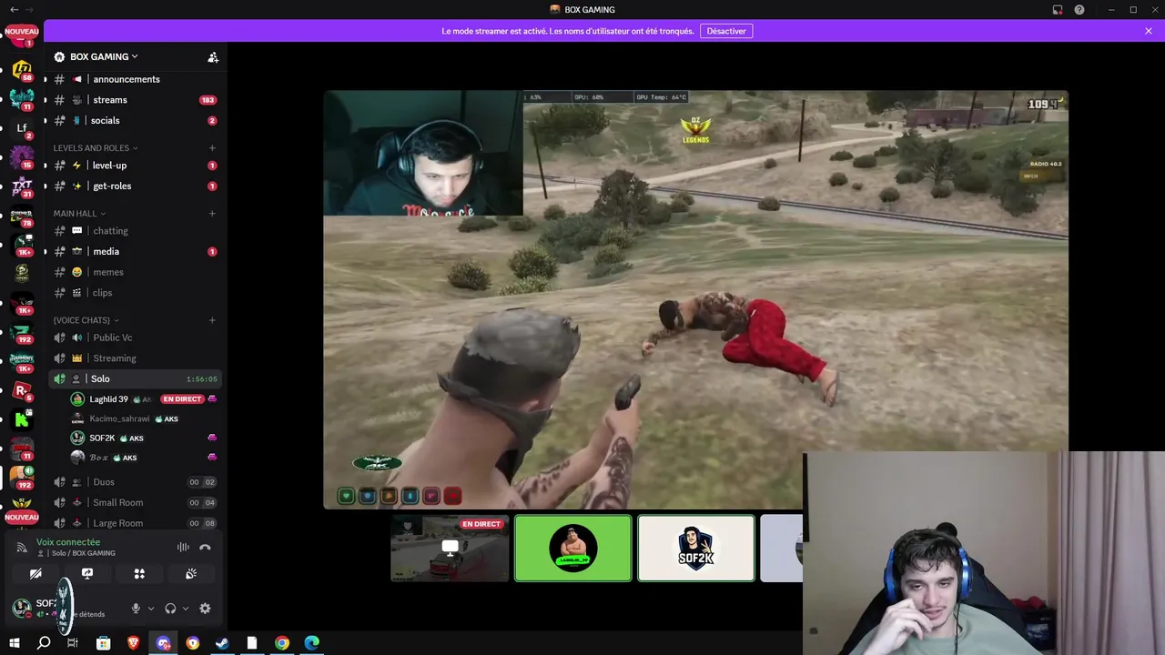Join the Streaming voice channel
Viewport: 1165px width, 655px height.
(x=134, y=358)
